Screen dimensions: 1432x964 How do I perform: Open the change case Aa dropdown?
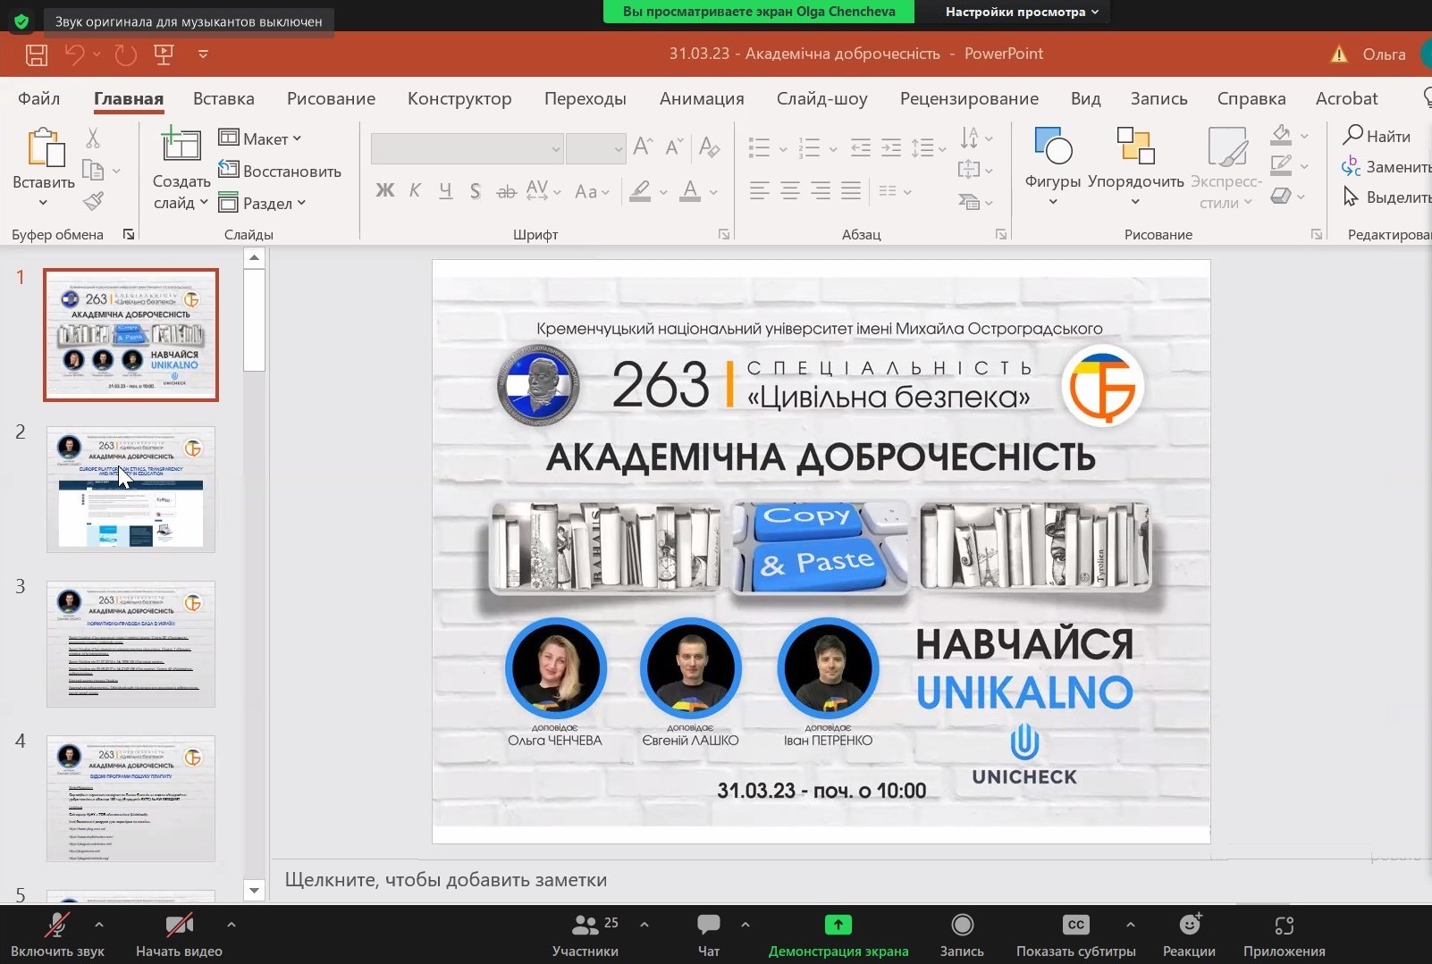(592, 191)
